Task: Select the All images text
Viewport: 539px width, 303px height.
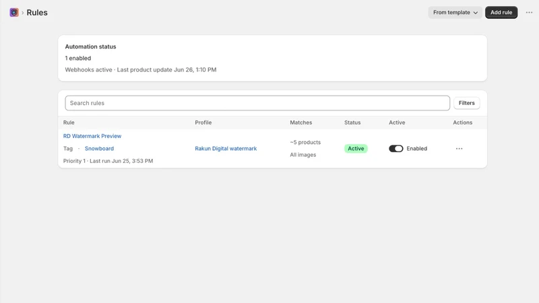Action: point(303,155)
